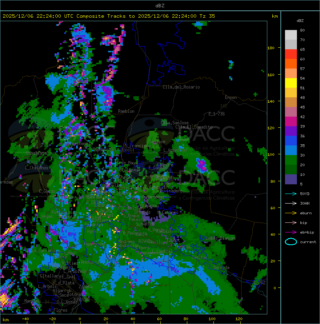The height and width of the screenshot is (324, 320).
Task: Pick the orange 60 dBZ legend swatch
Action: (x=291, y=64)
